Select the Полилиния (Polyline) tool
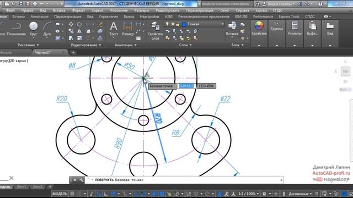353x198 pixels. (16, 29)
